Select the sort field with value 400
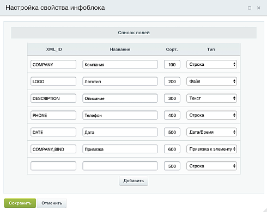Screen dimensions: 267x212 pos(172,115)
